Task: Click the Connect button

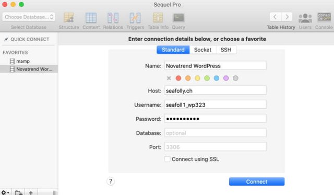Action: pos(257,181)
